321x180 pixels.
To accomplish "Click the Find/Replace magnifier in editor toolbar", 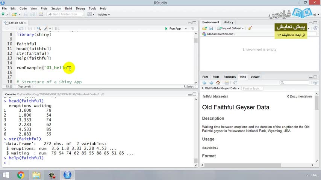I will click(x=39, y=28).
